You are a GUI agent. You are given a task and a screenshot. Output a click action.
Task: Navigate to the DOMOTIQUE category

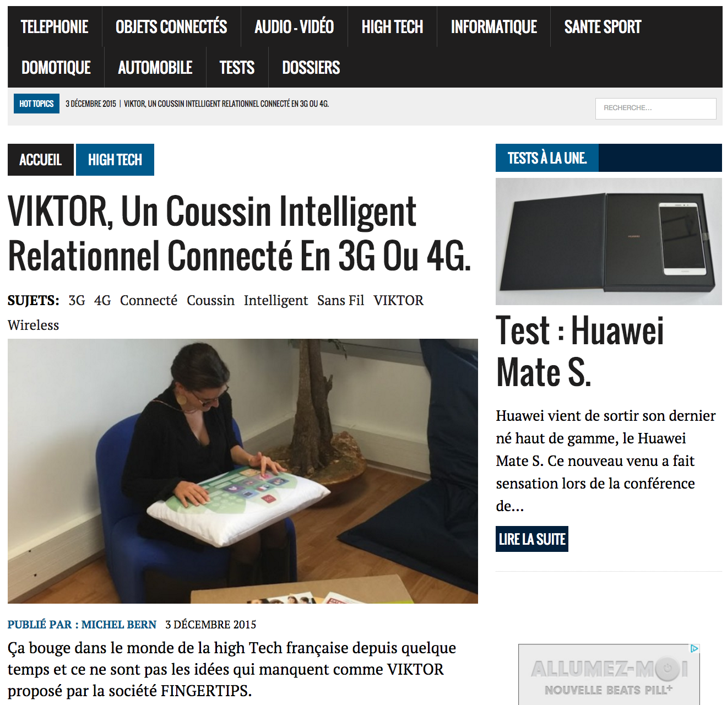pyautogui.click(x=56, y=67)
